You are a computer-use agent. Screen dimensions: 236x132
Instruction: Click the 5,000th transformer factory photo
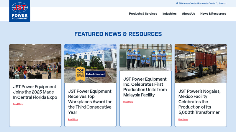coord(201,63)
